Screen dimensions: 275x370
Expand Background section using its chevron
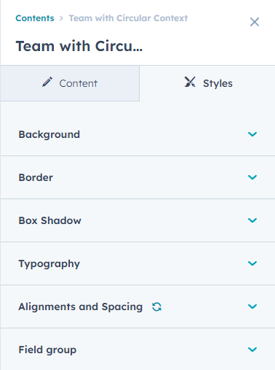click(x=252, y=134)
